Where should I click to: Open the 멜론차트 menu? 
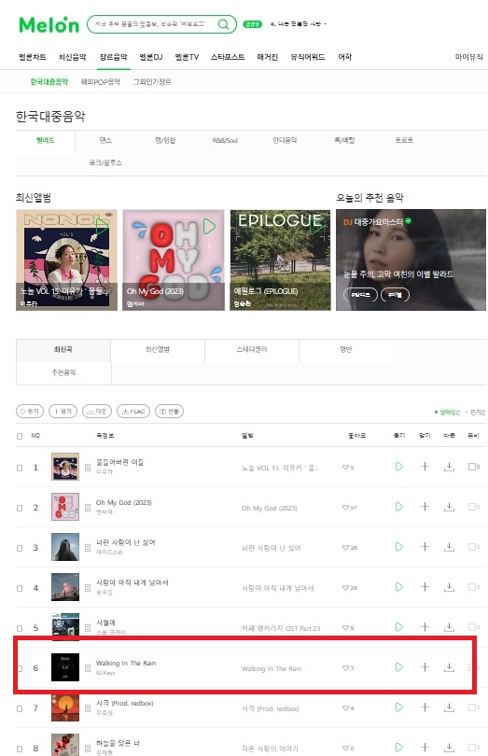point(33,57)
